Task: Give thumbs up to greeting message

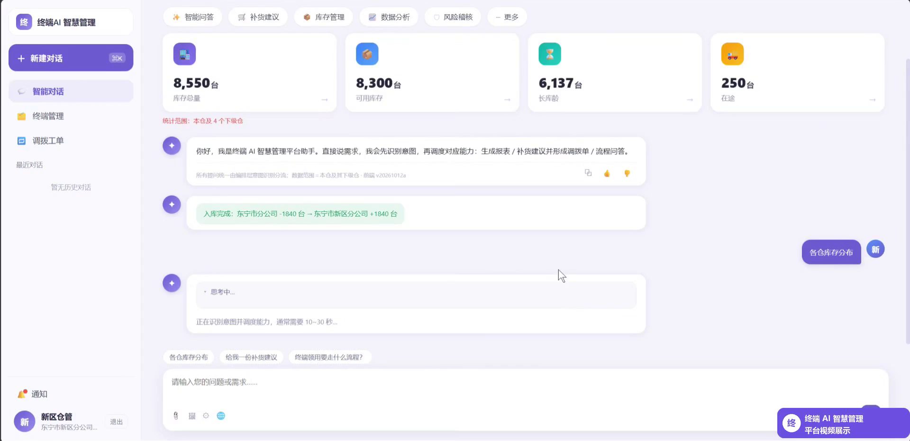Action: point(607,173)
